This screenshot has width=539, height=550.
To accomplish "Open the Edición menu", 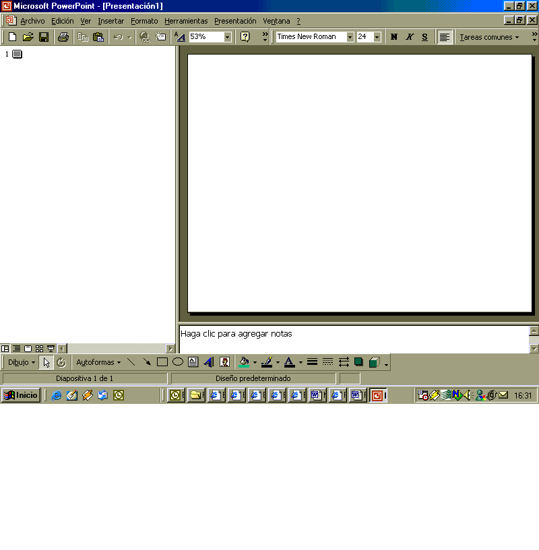I will pos(63,21).
